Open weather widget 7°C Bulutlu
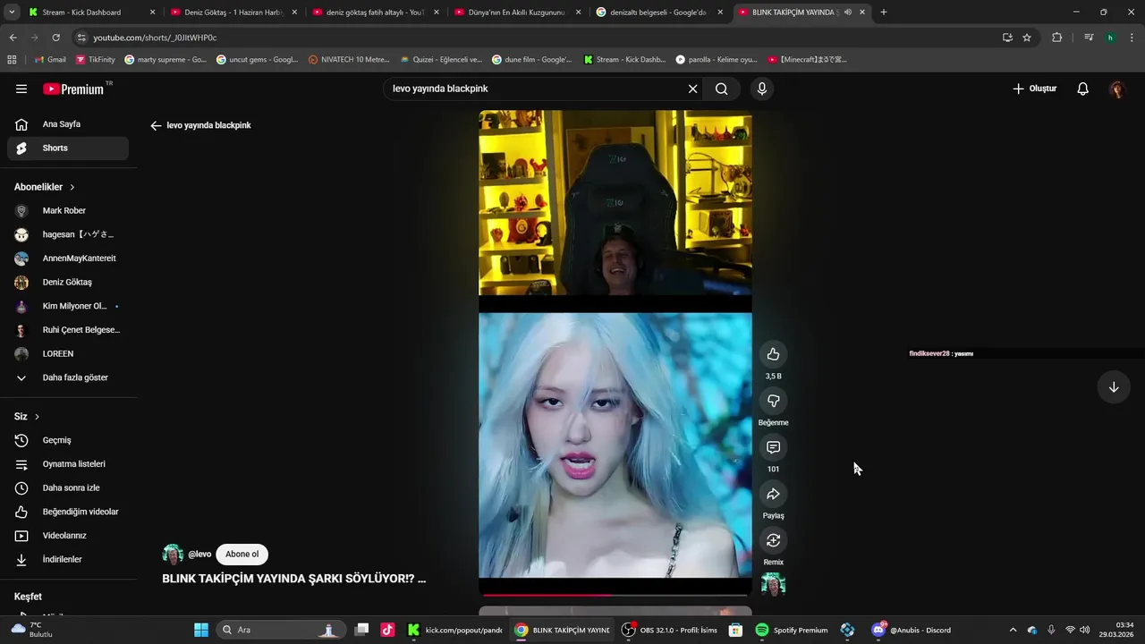Screen dimensions: 1145x644 pyautogui.click(x=30, y=630)
